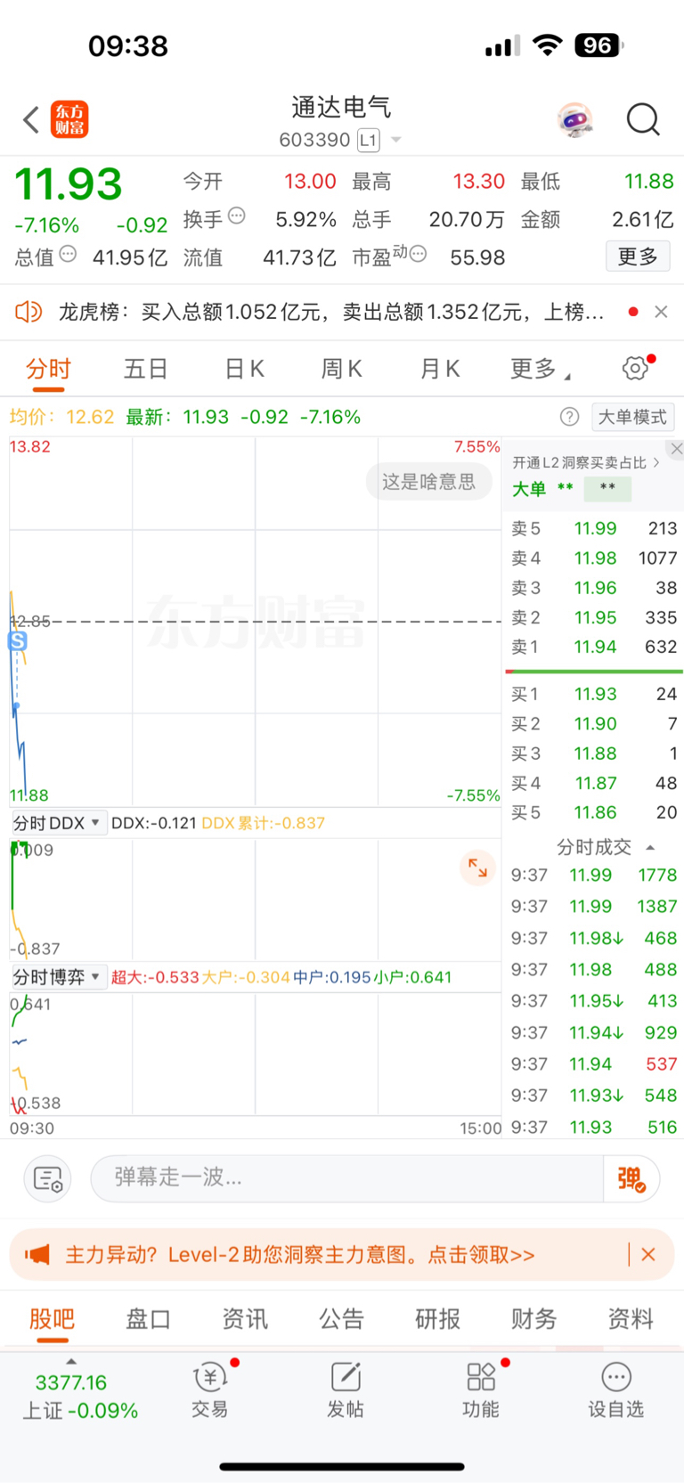Screen dimensions: 684x1483
Task: Switch to the 财务 tab
Action: (533, 1319)
